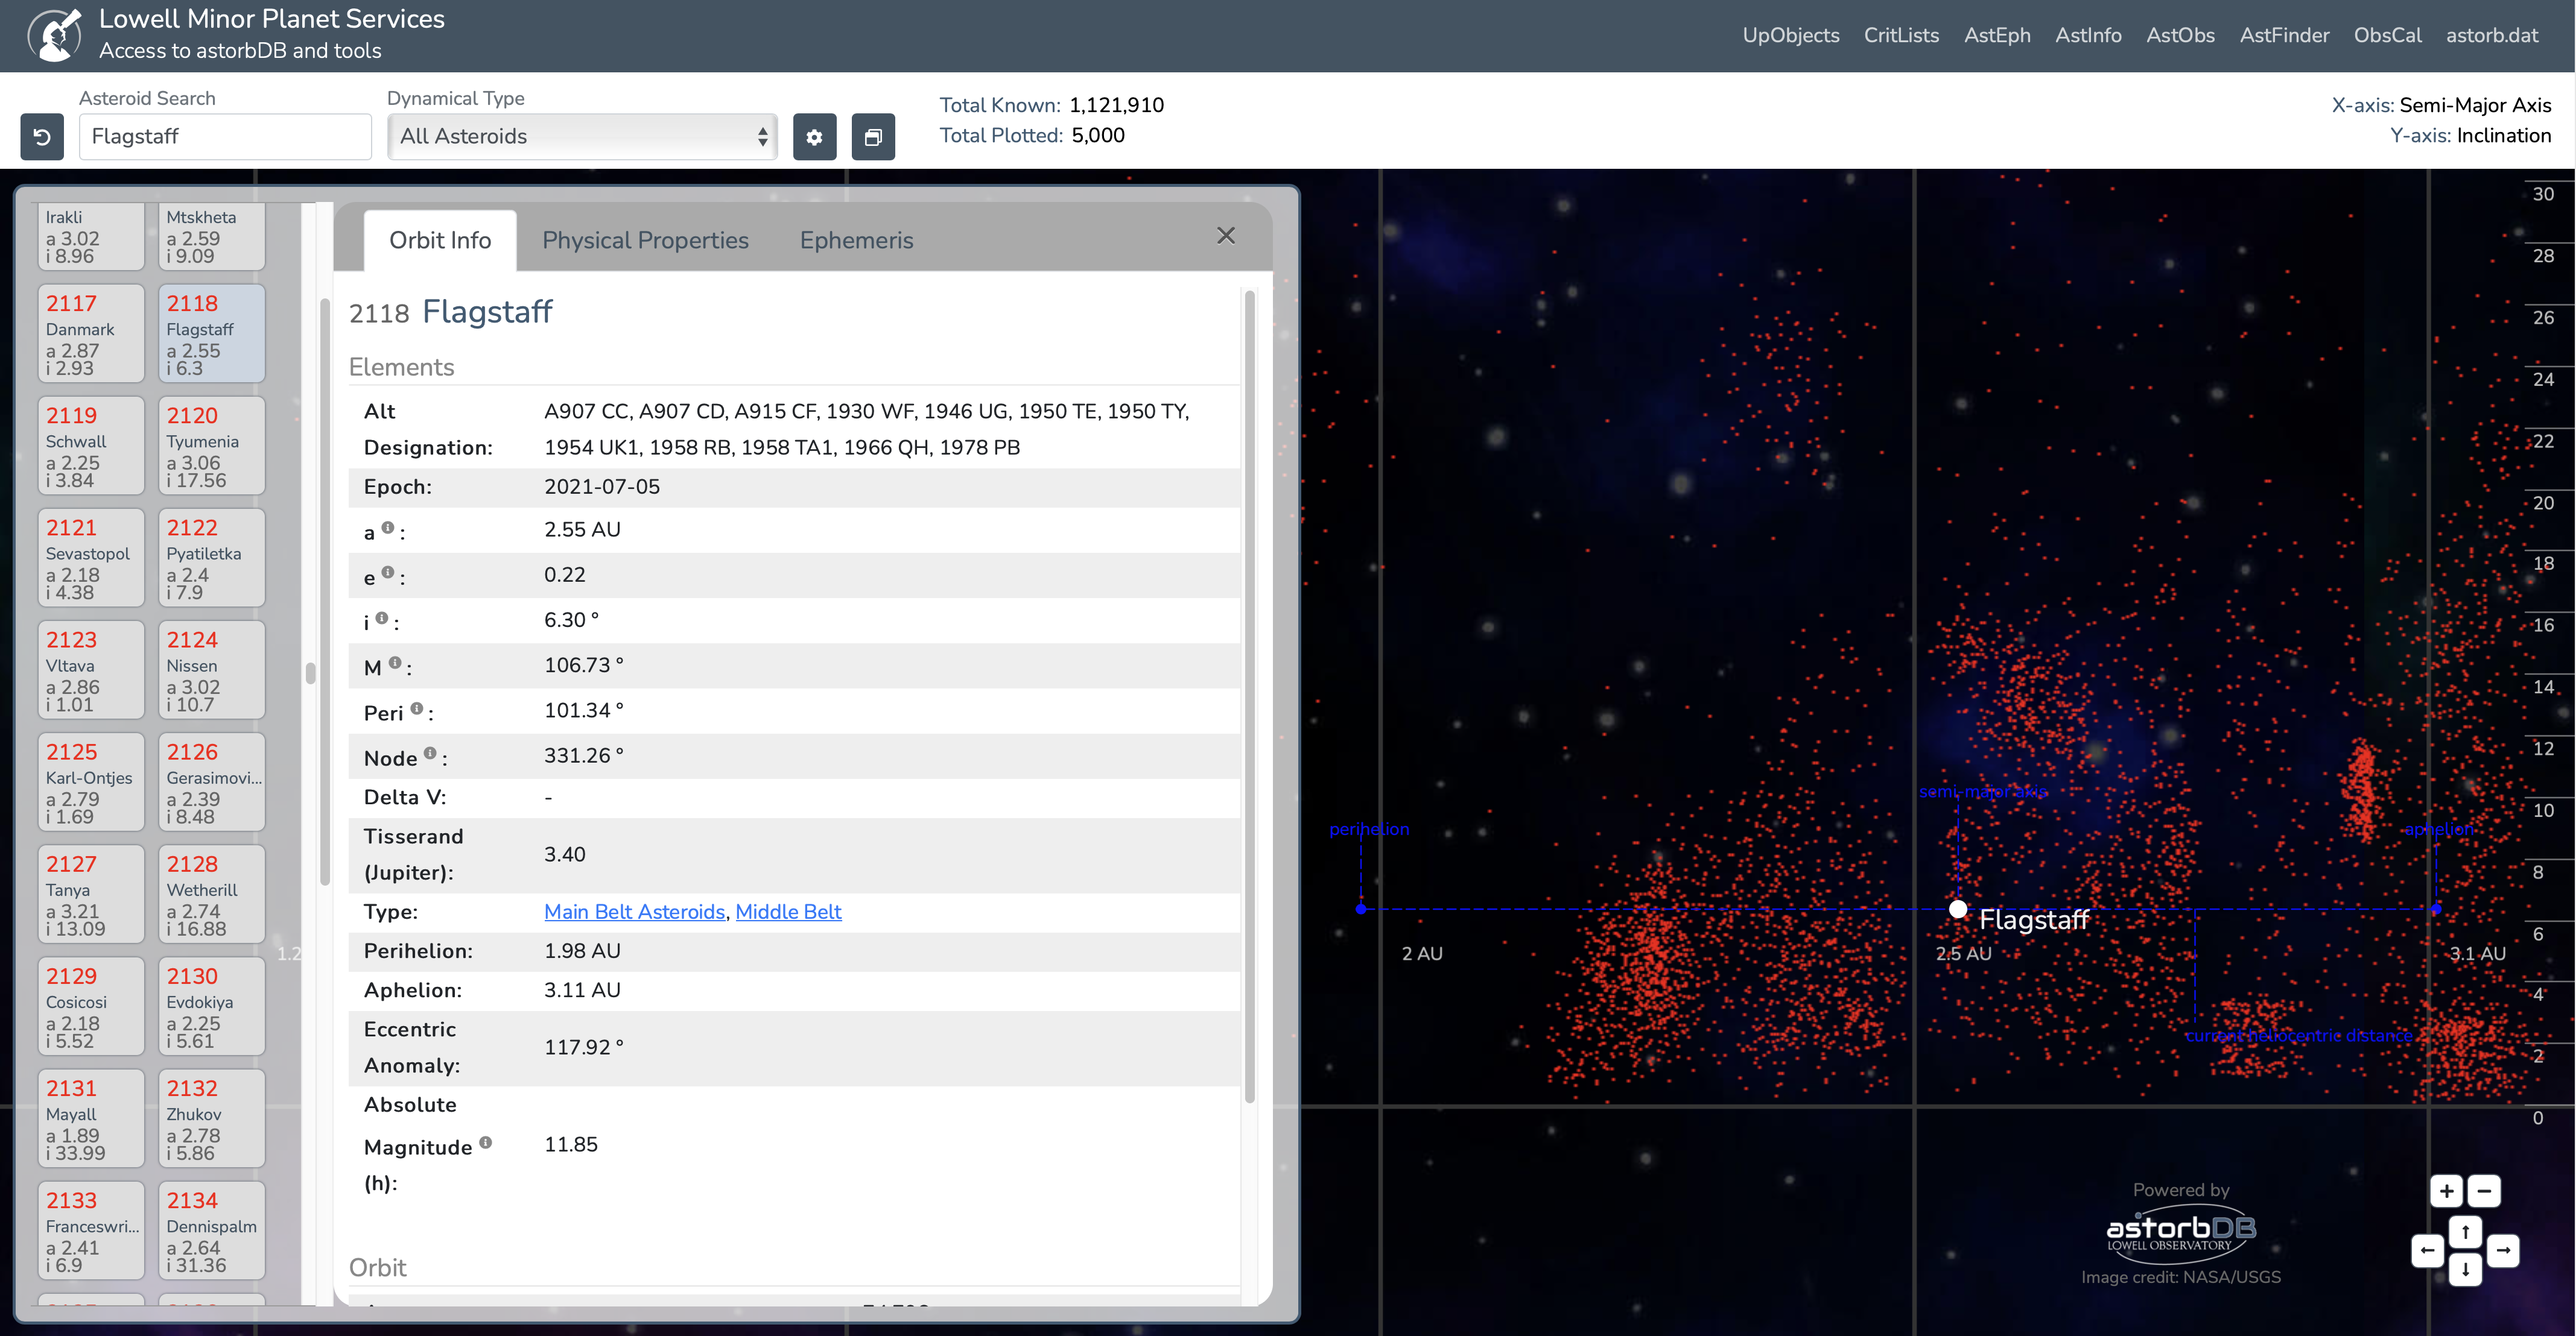This screenshot has width=2576, height=1336.
Task: Click info icon beside Node element
Action: click(x=430, y=754)
